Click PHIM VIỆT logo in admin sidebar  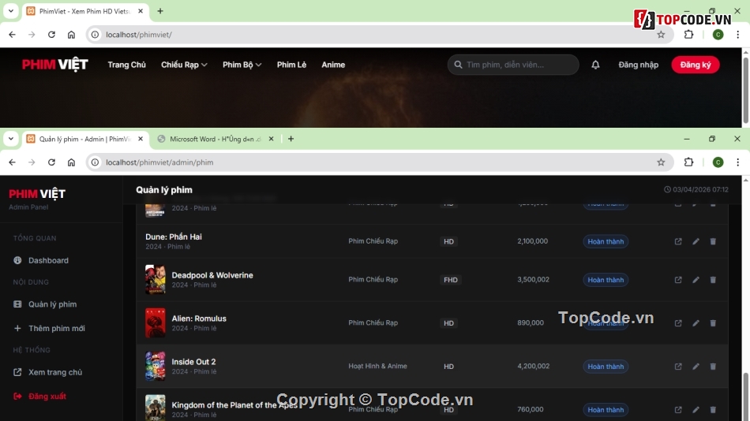37,193
